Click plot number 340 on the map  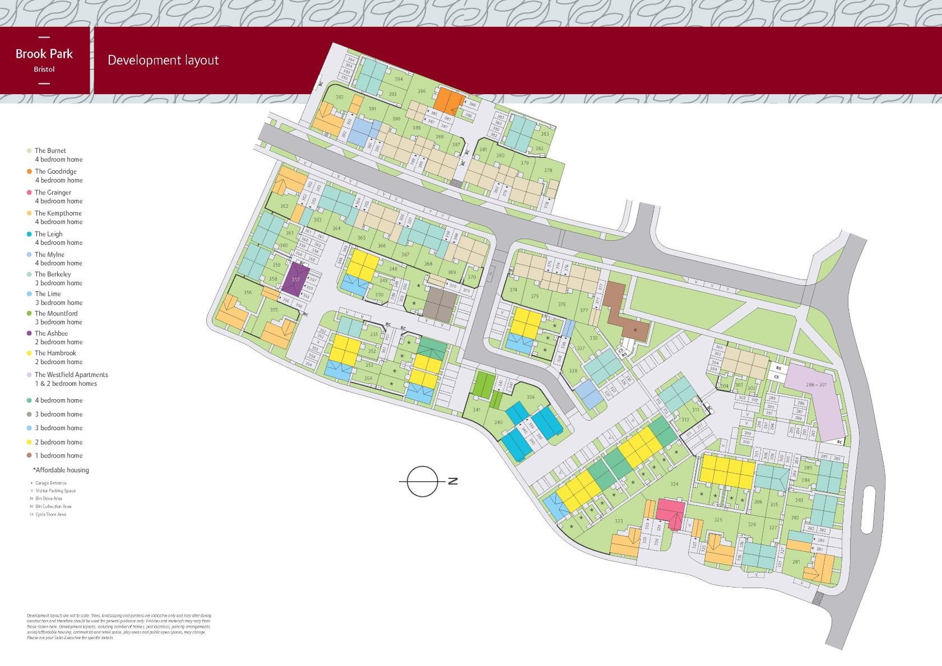498,422
